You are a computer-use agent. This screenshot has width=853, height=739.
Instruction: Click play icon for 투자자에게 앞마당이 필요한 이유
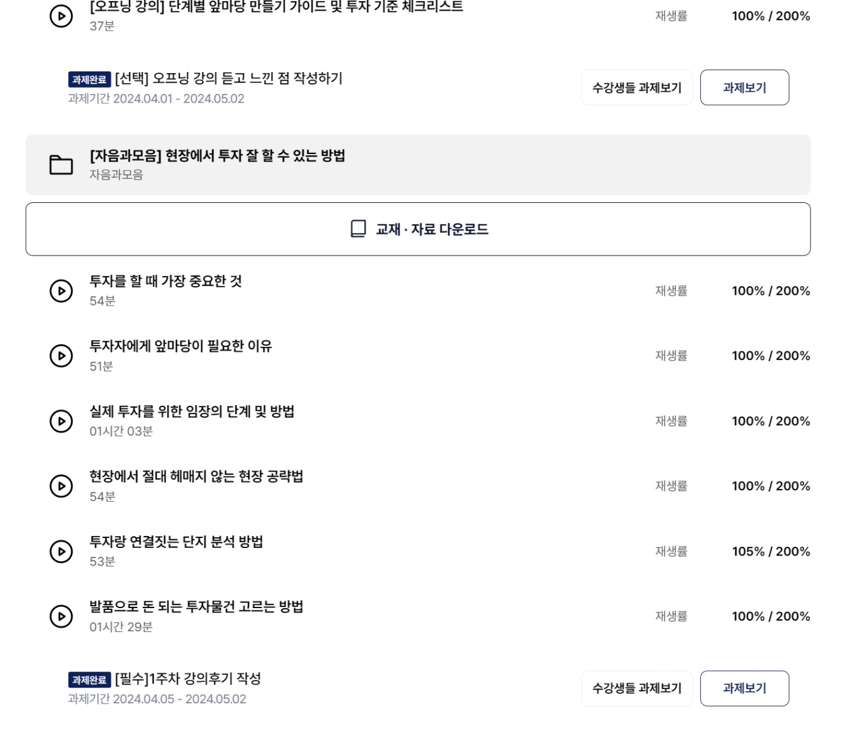click(61, 356)
